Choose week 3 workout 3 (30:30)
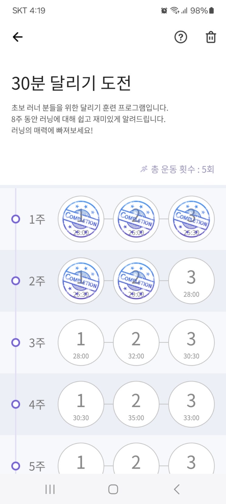The image size is (226, 504). point(191,342)
